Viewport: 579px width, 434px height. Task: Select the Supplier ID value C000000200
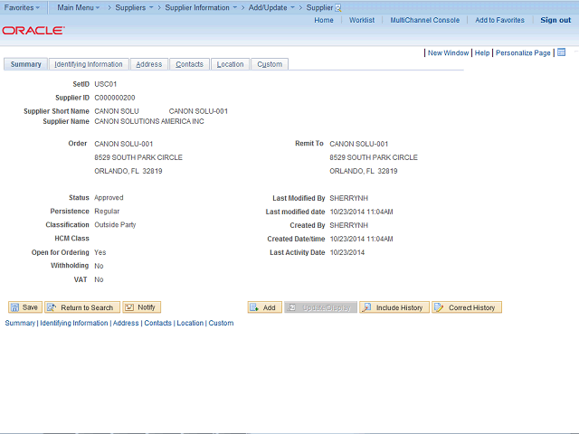pyautogui.click(x=115, y=98)
